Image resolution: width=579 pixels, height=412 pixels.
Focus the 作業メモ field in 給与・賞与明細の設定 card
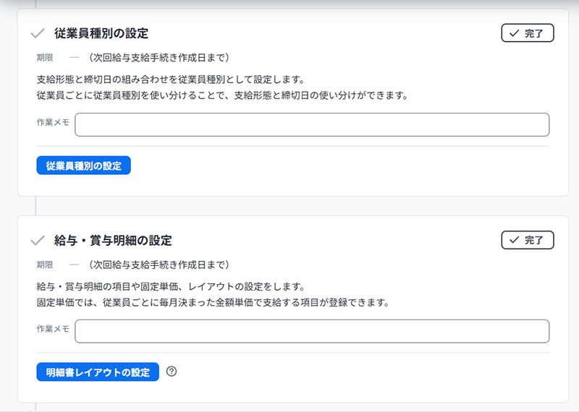coord(311,331)
